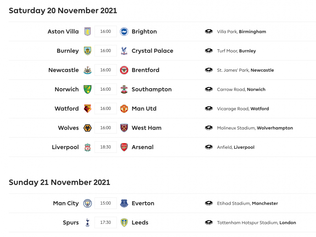Click the stadium icon beside Villa Park

209,32
